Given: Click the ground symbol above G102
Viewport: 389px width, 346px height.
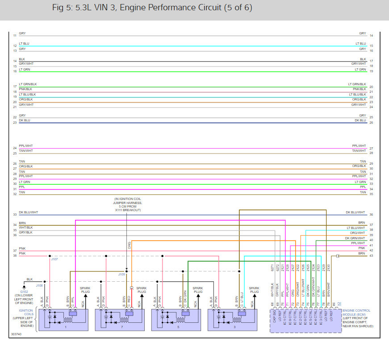Looking at the screenshot, I should pos(24,288).
